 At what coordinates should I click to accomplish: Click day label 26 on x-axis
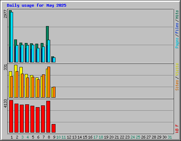click(143, 137)
